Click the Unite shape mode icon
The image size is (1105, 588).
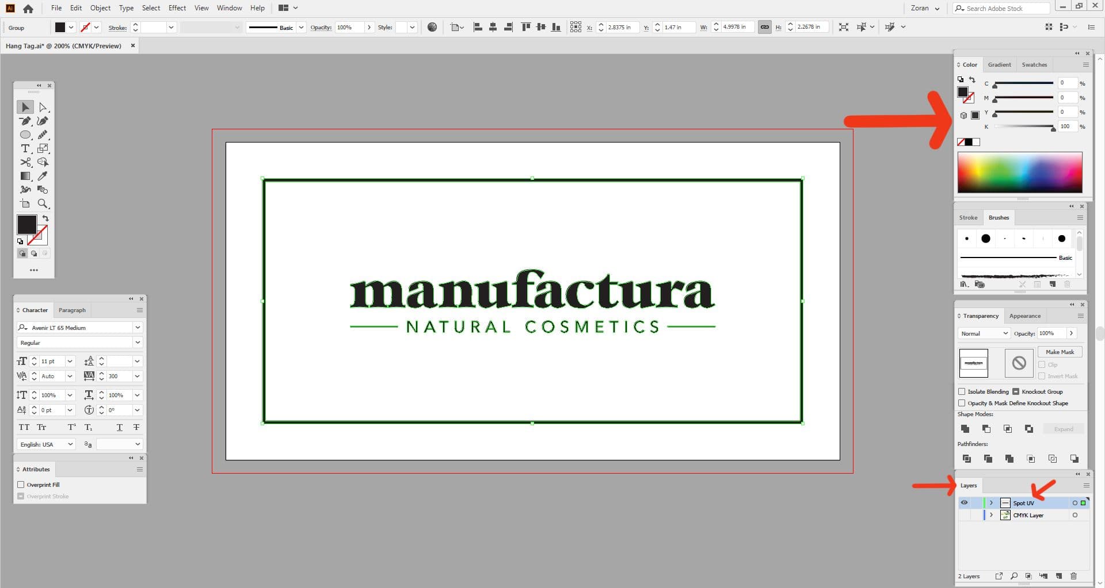(x=965, y=428)
